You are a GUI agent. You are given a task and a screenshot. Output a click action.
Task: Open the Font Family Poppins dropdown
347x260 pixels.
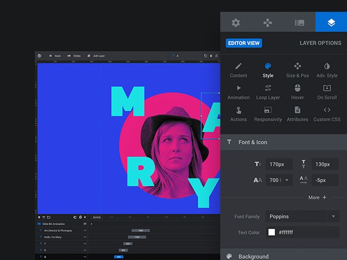302,216
